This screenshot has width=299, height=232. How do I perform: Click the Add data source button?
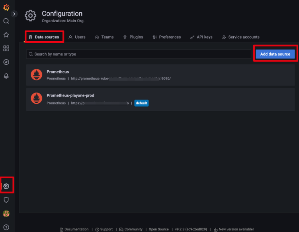275,54
